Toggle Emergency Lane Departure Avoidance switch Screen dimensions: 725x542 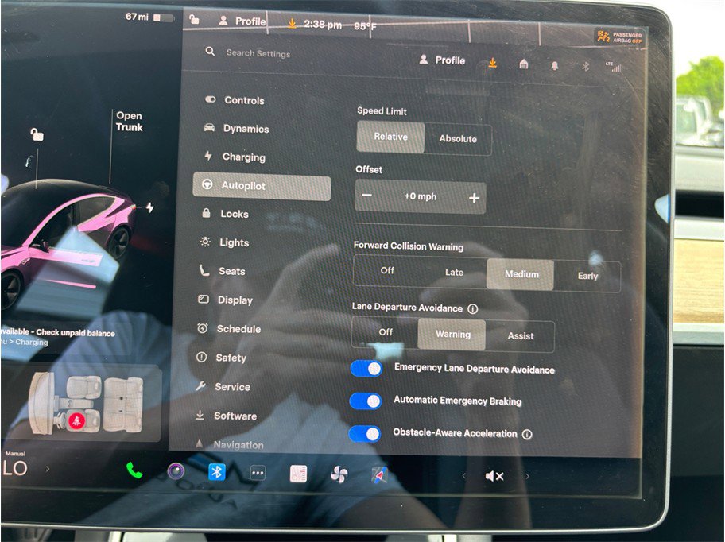pos(366,368)
